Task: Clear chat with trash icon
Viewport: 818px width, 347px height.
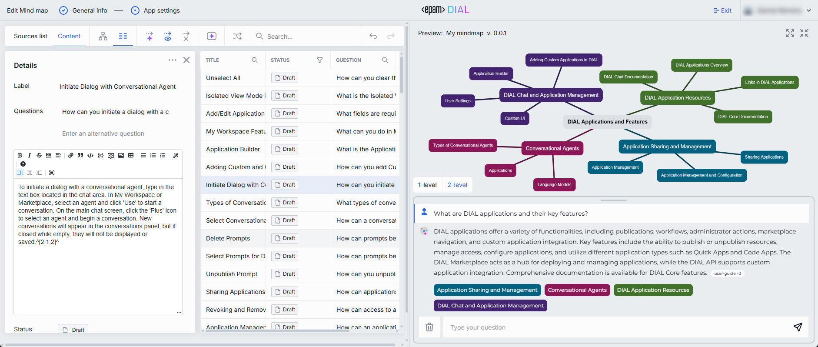Action: pyautogui.click(x=429, y=327)
